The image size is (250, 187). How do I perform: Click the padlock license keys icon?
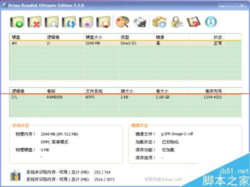point(177,22)
